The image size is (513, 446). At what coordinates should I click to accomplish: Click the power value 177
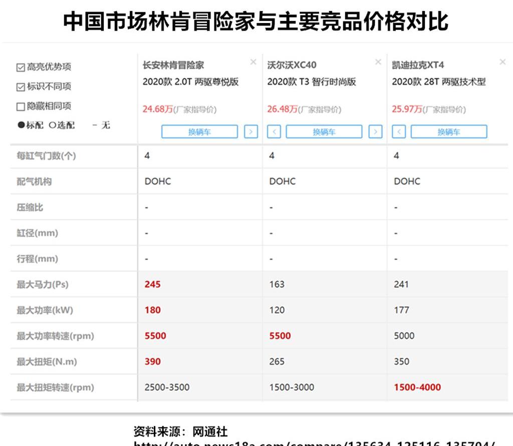(x=401, y=310)
